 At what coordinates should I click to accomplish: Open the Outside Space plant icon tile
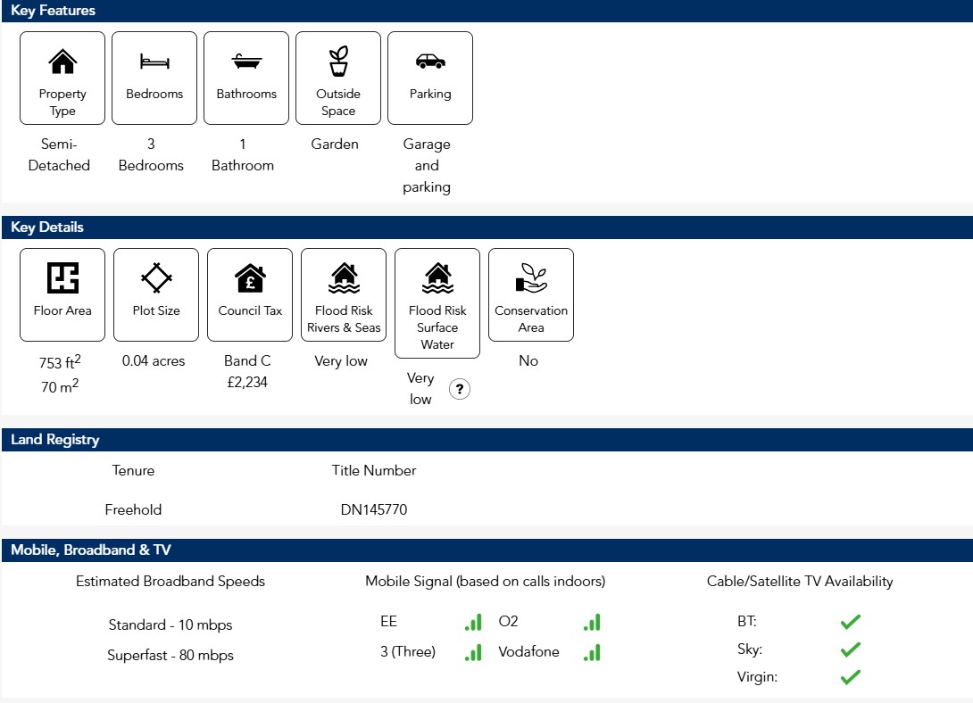pos(338,79)
